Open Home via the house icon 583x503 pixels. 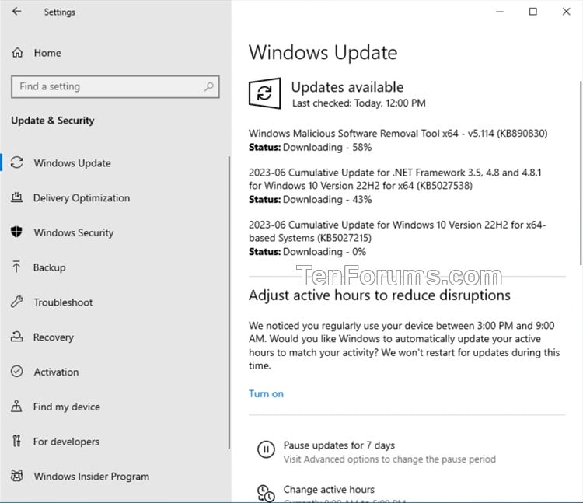[x=17, y=53]
